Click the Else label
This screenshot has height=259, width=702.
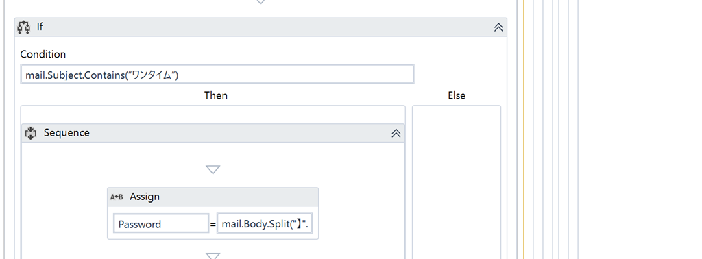click(x=457, y=95)
